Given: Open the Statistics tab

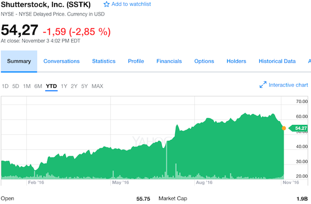Looking at the screenshot, I should coord(104,61).
